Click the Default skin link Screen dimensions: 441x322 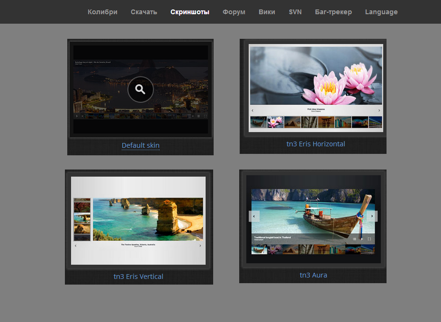[141, 145]
